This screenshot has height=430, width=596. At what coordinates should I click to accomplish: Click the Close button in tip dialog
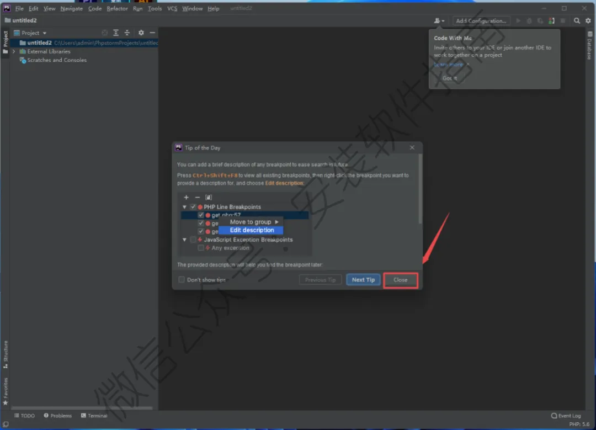coord(401,280)
